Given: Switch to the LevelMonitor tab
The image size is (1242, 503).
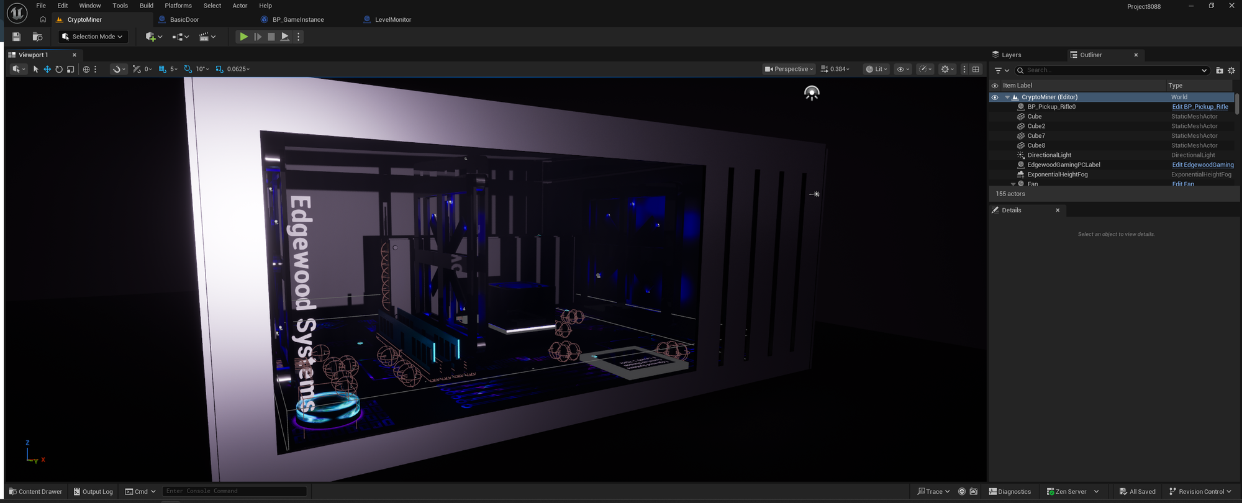Looking at the screenshot, I should click(393, 19).
